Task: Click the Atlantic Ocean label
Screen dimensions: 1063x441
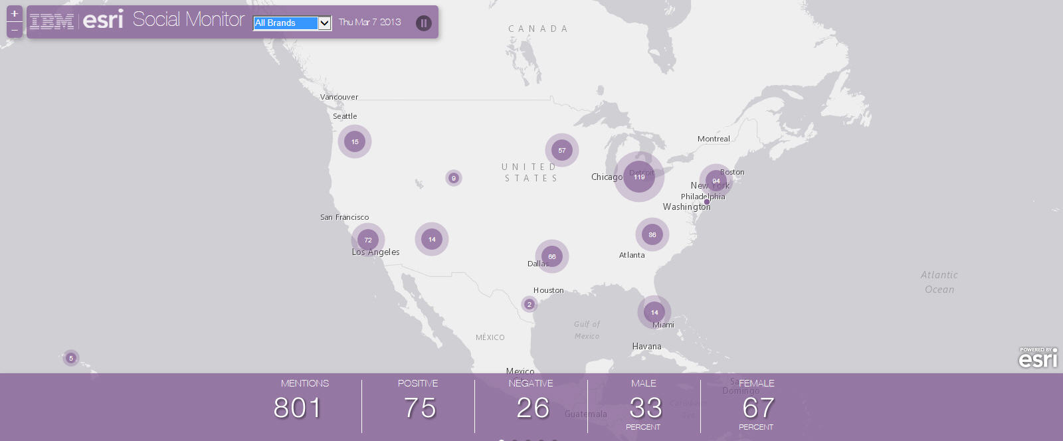Action: (939, 282)
